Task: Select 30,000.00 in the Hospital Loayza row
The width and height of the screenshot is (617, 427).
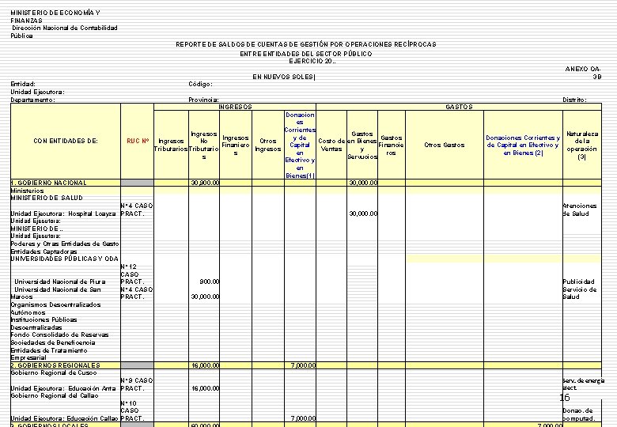Action: click(363, 213)
